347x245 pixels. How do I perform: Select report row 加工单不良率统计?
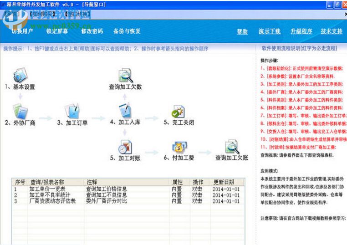pos(128,195)
